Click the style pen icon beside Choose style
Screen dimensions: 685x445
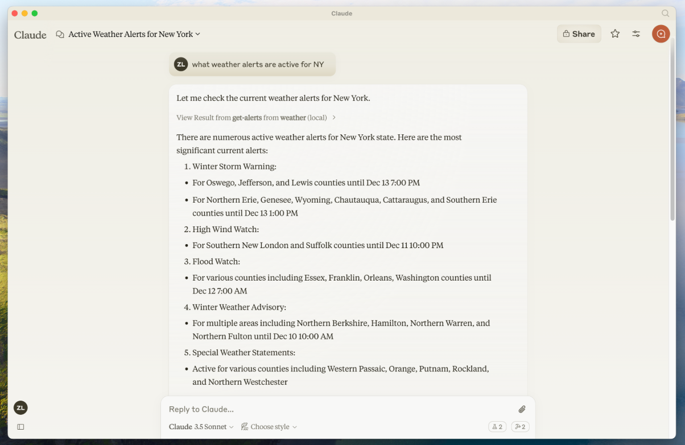tap(245, 427)
